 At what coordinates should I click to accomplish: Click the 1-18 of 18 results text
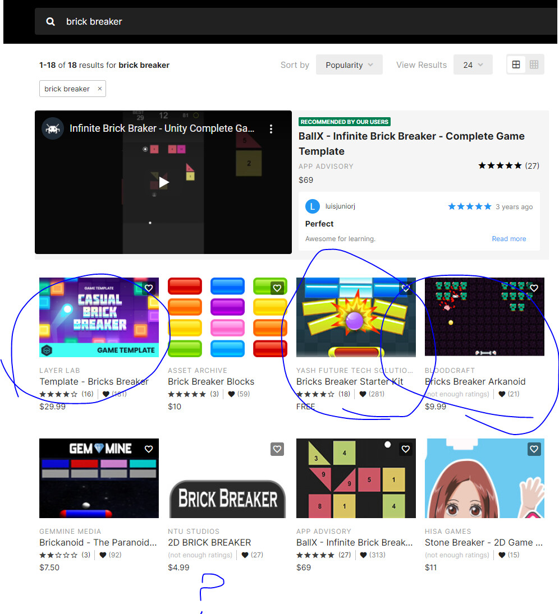coord(104,65)
